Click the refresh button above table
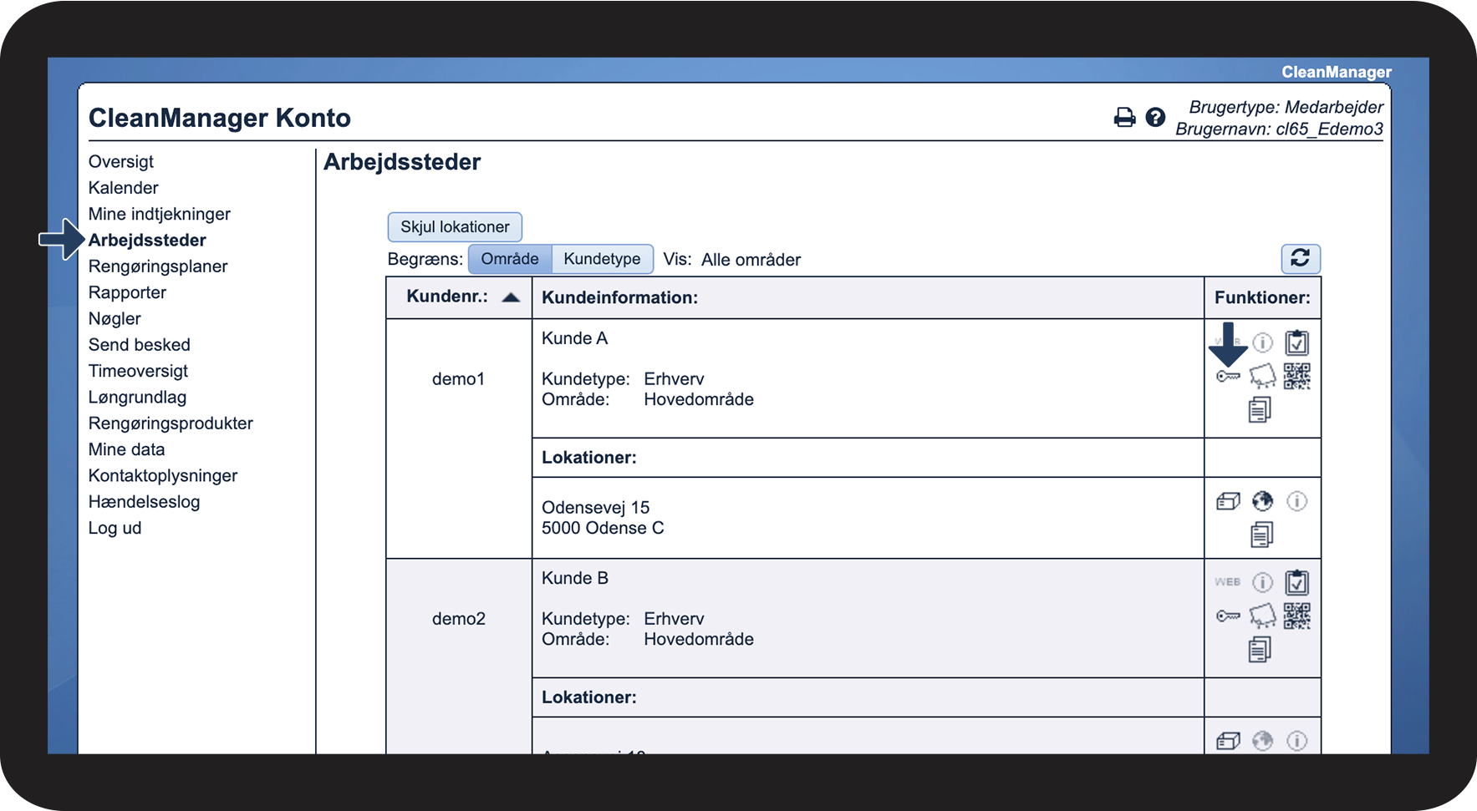 pos(1301,259)
